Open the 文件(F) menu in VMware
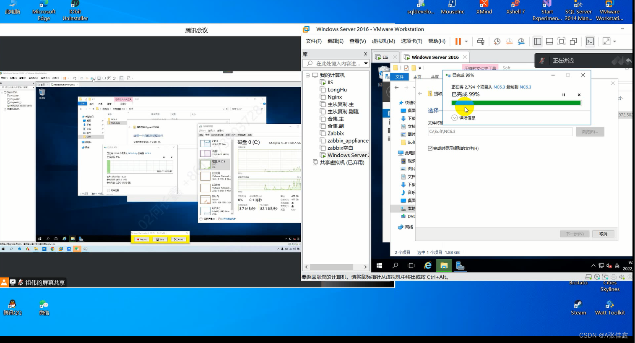Image resolution: width=635 pixels, height=343 pixels. 314,41
